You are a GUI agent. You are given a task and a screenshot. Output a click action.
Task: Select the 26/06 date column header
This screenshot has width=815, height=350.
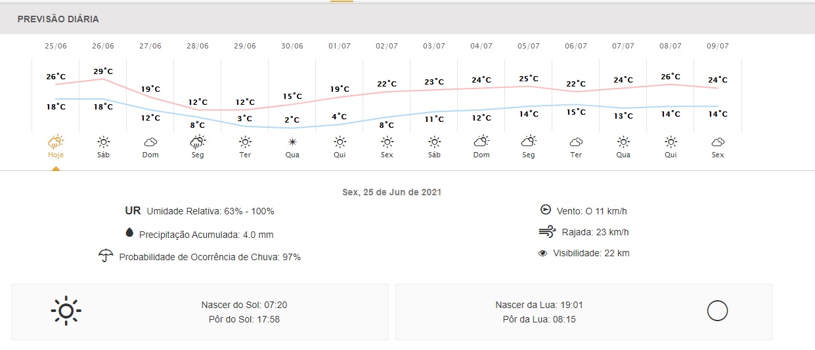click(103, 46)
